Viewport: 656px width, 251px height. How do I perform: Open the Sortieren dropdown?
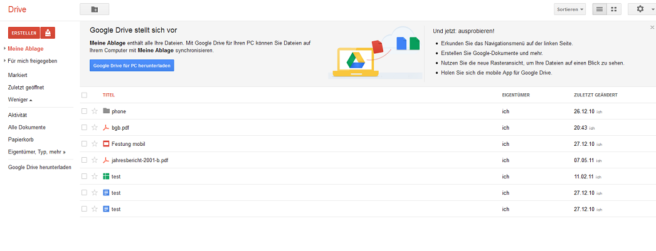[570, 9]
